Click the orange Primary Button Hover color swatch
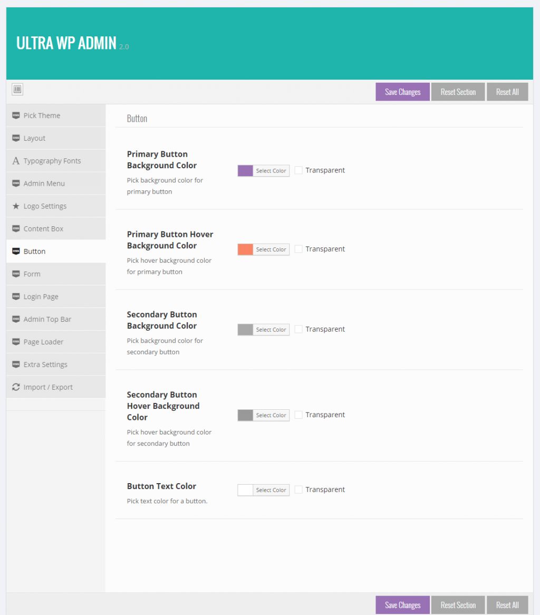The height and width of the screenshot is (615, 540). [245, 249]
